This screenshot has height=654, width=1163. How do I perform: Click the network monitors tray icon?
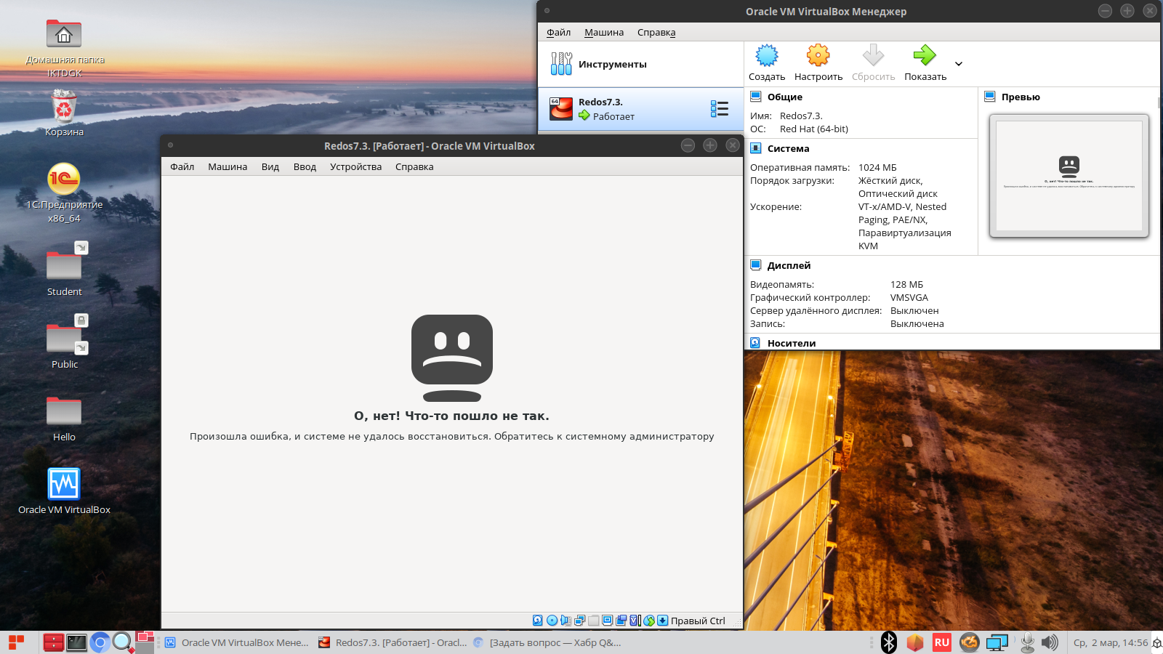click(997, 642)
